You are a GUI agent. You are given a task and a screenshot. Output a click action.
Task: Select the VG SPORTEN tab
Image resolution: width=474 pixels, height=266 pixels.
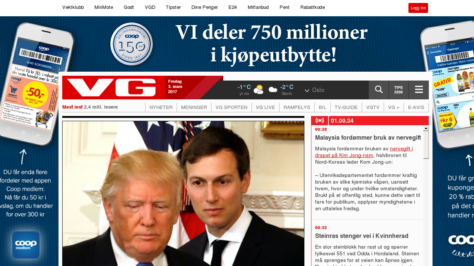231,108
